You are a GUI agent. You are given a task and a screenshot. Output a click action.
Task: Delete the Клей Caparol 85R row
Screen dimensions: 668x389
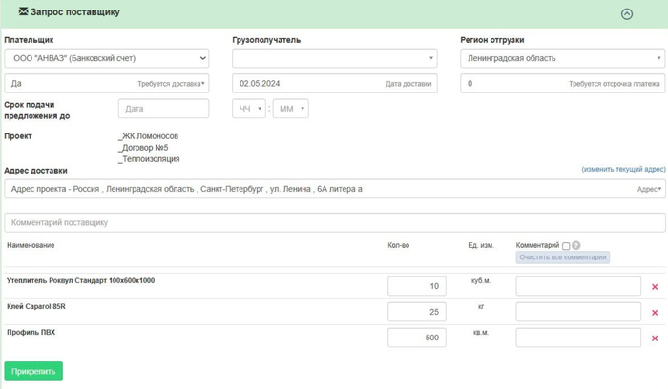pos(655,312)
